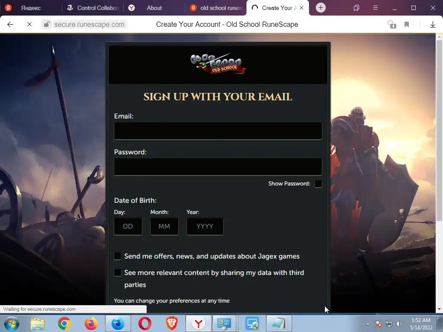Image resolution: width=443 pixels, height=332 pixels.
Task: Launch Opera from the taskbar
Action: click(144, 323)
